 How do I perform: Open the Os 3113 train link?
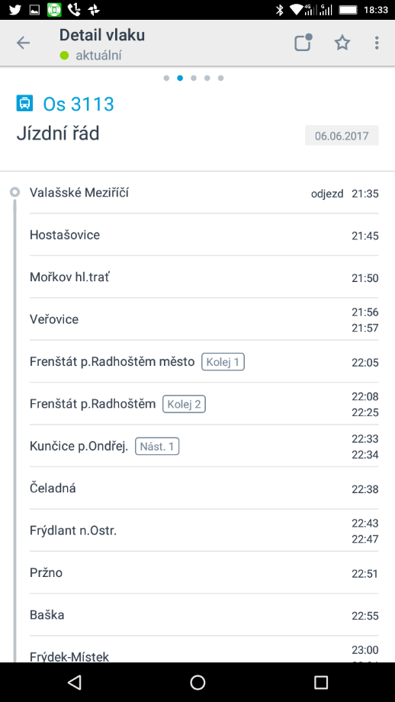coord(79,104)
